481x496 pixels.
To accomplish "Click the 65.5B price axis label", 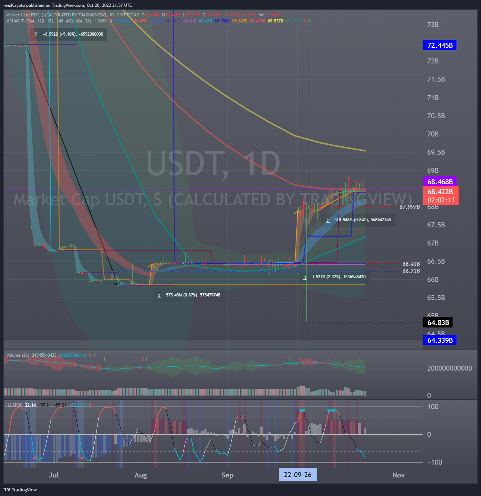I will click(x=436, y=298).
